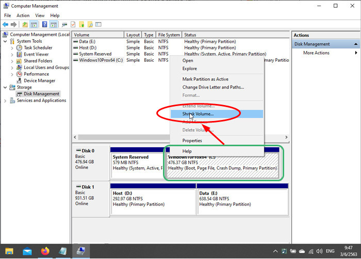Open the View menu
The height and width of the screenshot is (259, 361).
[40, 15]
